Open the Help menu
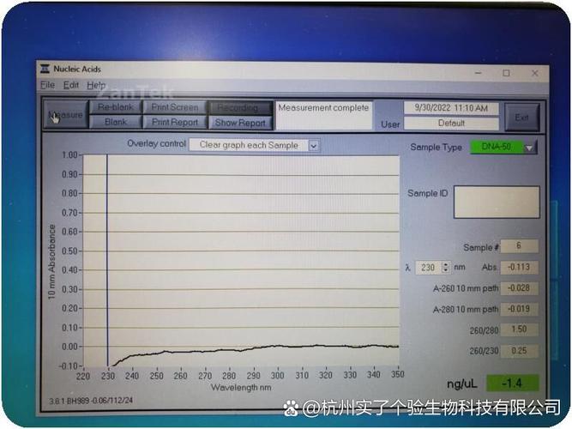Image resolution: width=572 pixels, height=429 pixels. 96,86
